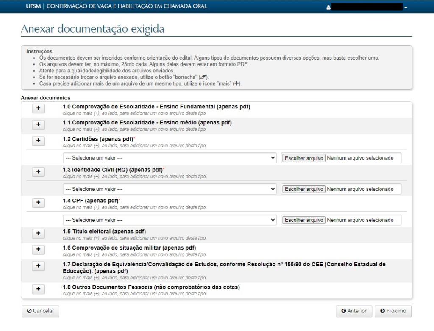
Task: Proceed with Próximo button
Action: click(393, 311)
